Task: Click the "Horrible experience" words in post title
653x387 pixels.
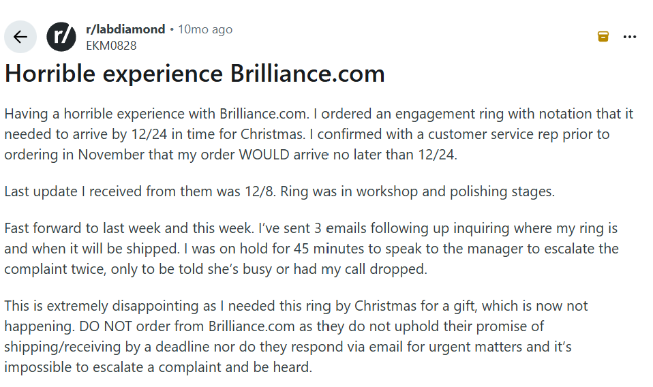Action: (114, 74)
